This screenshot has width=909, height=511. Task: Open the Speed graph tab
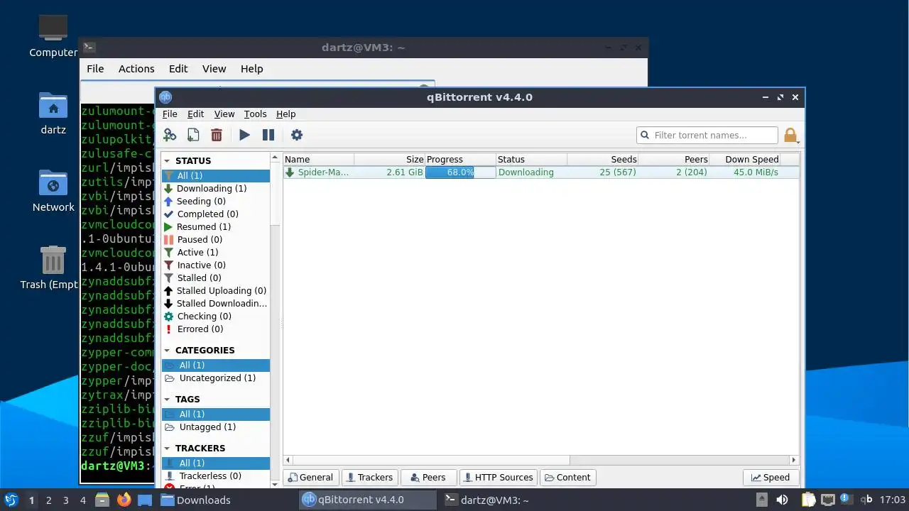[x=771, y=477]
